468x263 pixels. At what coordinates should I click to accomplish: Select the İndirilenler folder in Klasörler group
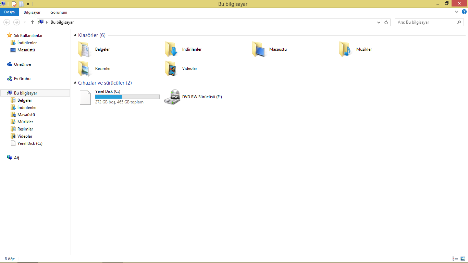click(183, 49)
